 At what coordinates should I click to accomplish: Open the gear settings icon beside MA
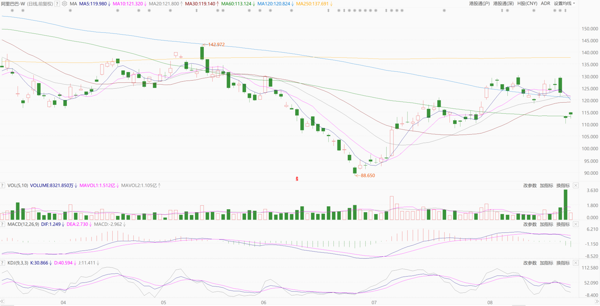click(65, 4)
